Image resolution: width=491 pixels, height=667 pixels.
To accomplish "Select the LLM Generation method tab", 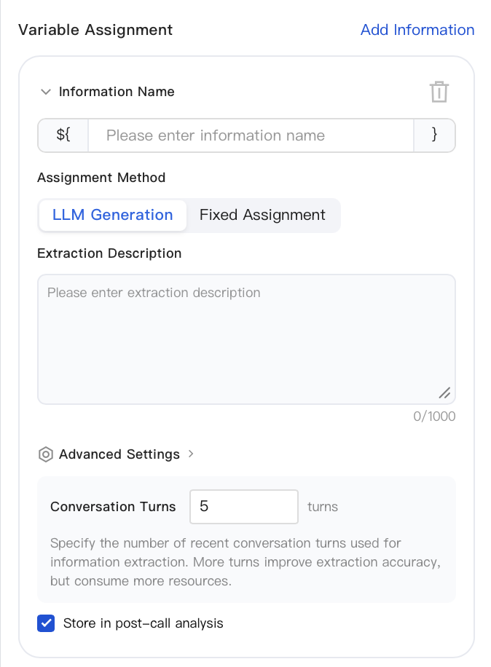I will click(x=113, y=216).
